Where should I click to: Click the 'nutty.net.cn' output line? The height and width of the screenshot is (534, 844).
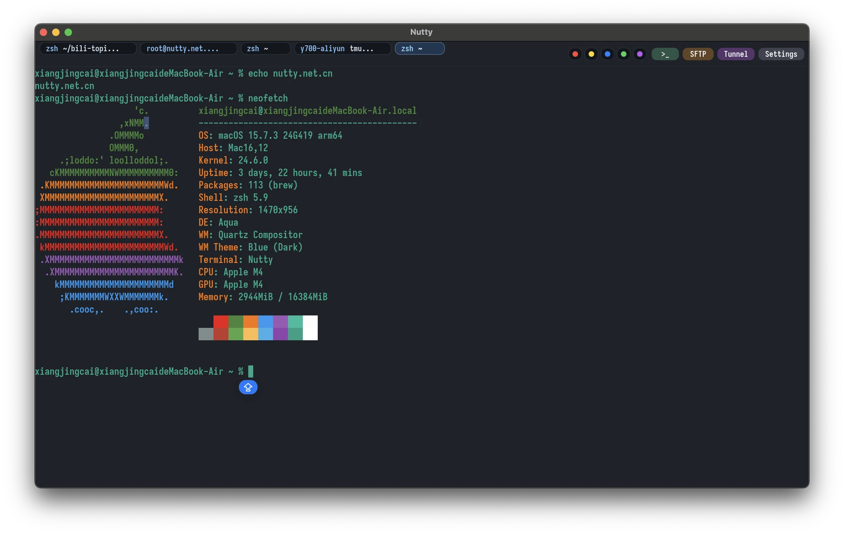[65, 86]
